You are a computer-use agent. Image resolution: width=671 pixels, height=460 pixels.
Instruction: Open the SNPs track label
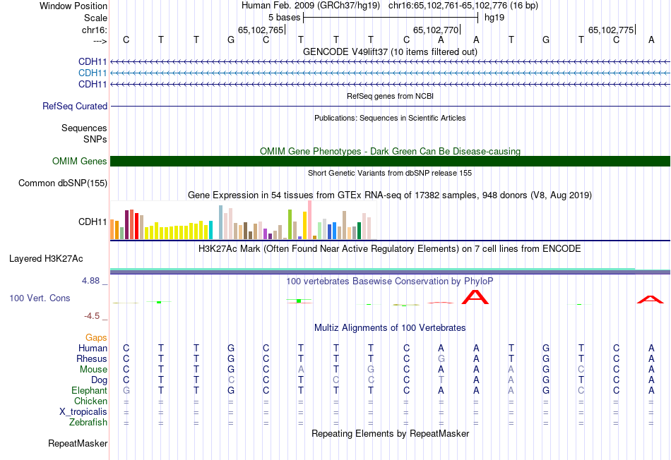click(95, 140)
